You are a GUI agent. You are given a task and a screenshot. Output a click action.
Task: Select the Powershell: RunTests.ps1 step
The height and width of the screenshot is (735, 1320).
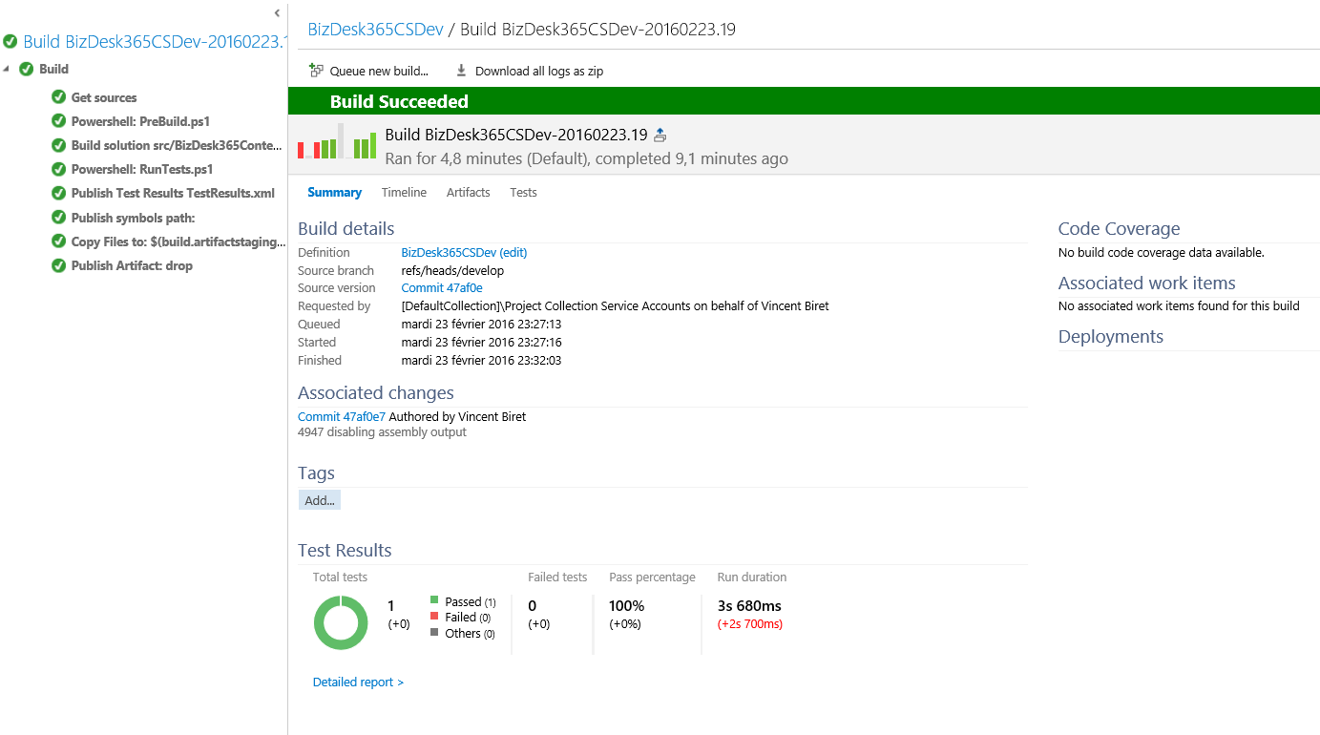click(x=142, y=169)
